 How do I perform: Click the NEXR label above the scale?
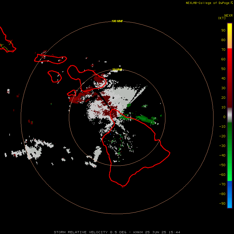[x=229, y=16]
